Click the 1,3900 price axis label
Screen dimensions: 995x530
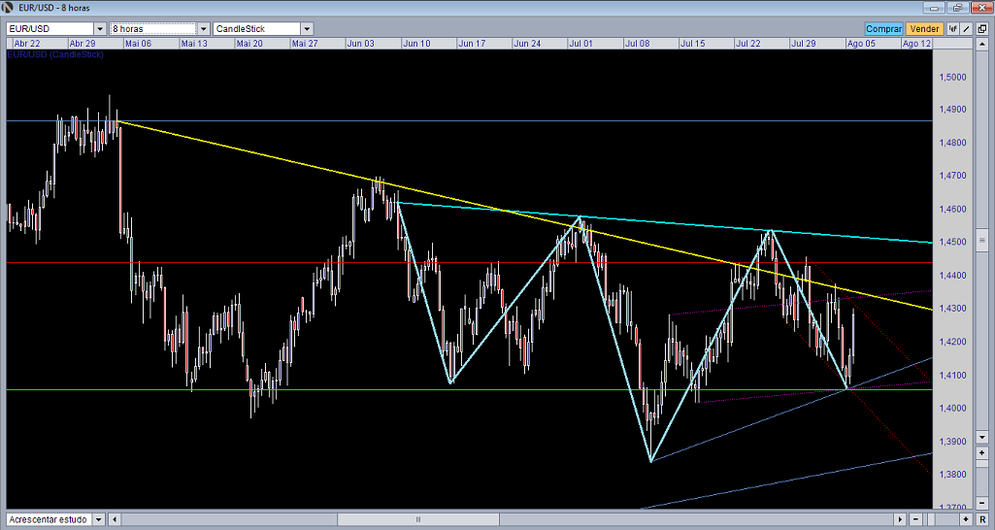coord(952,441)
